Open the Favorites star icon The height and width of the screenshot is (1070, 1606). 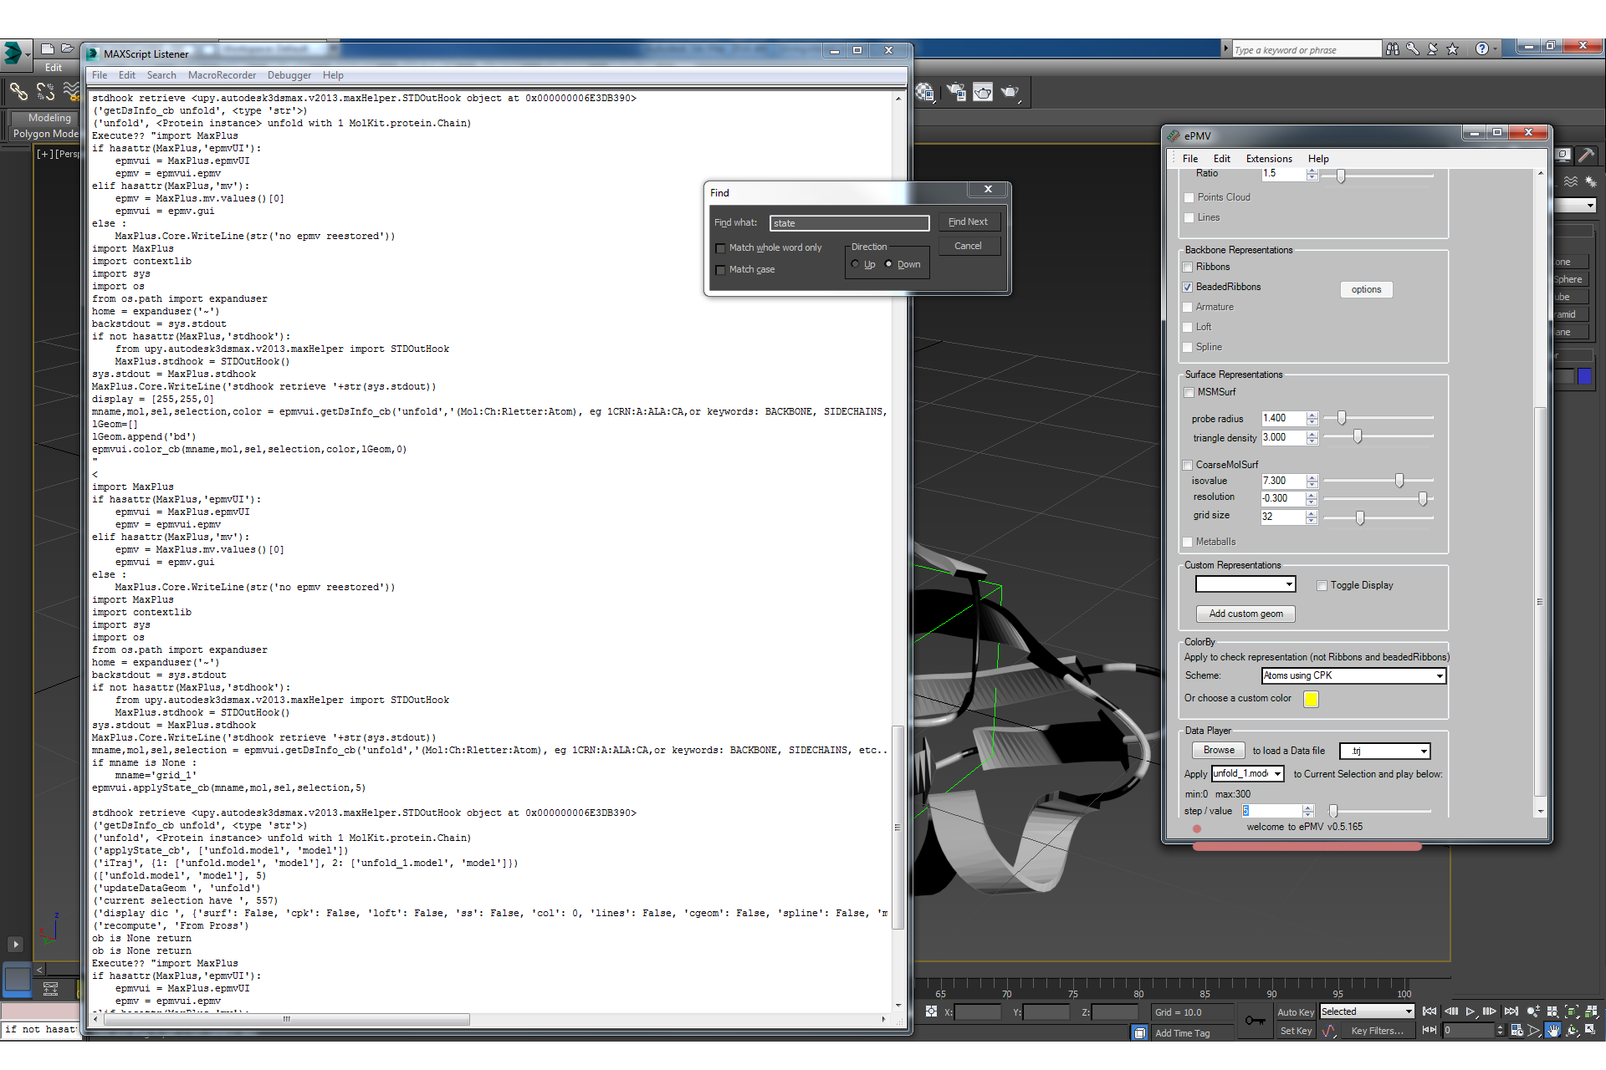(x=1453, y=49)
